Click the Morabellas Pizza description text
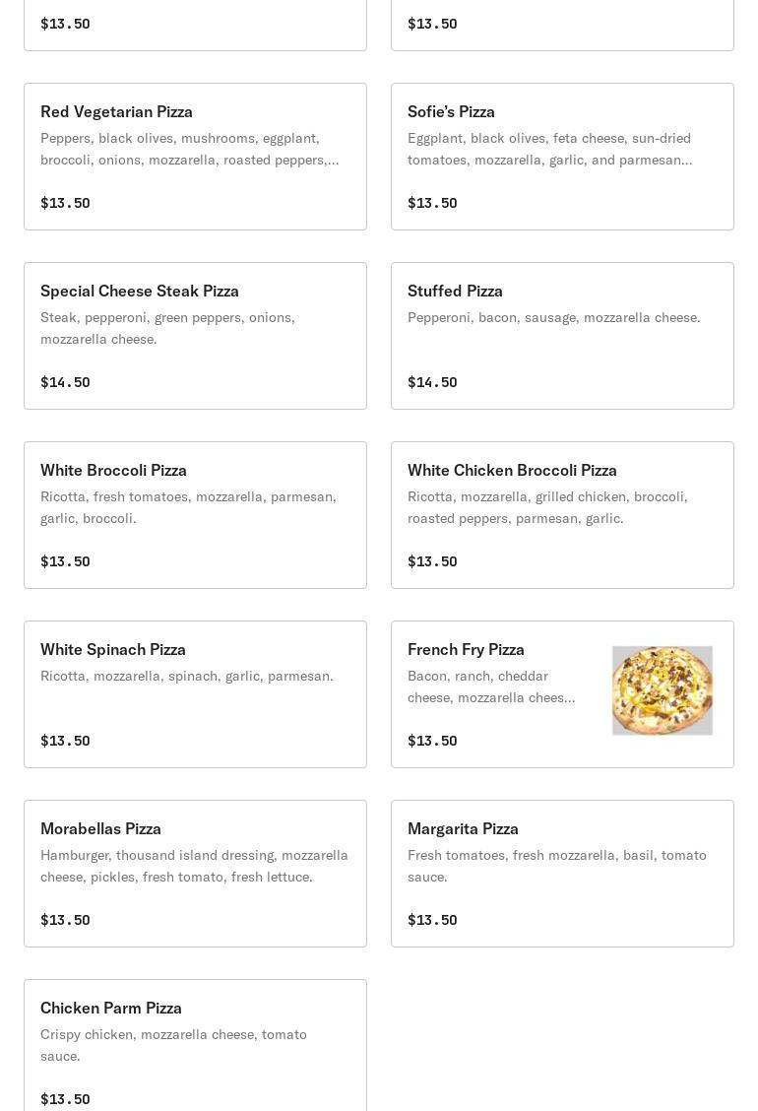 coord(194,866)
